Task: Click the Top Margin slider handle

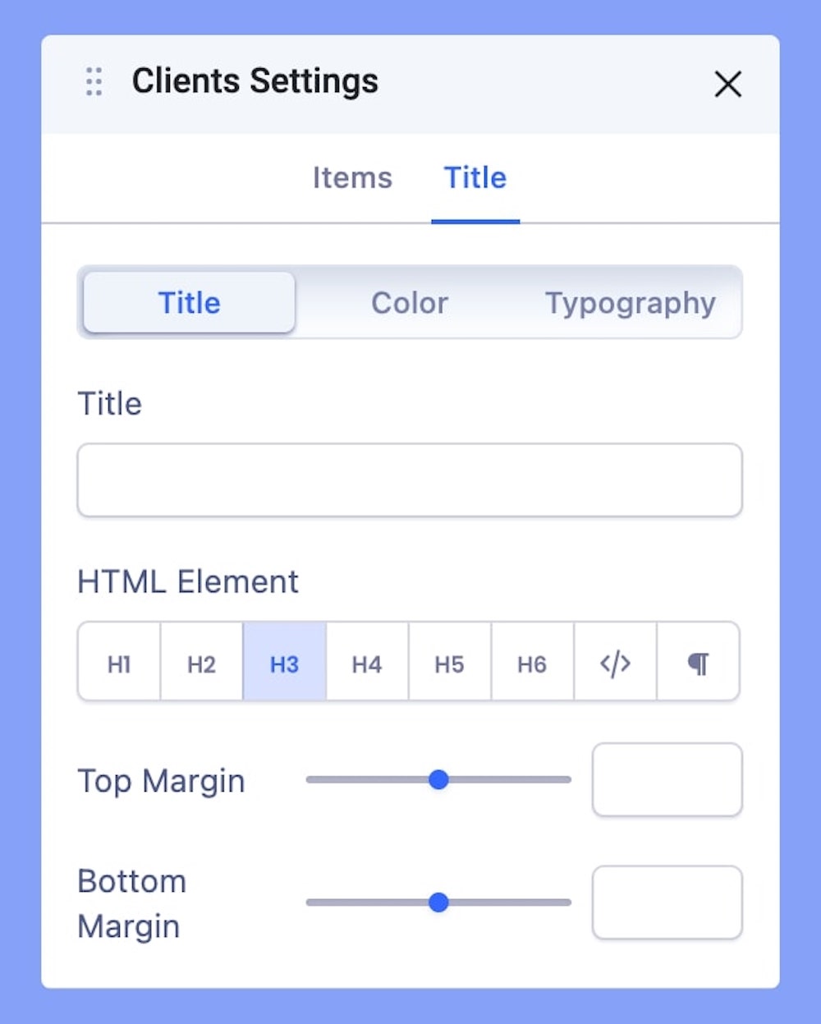Action: (x=439, y=779)
